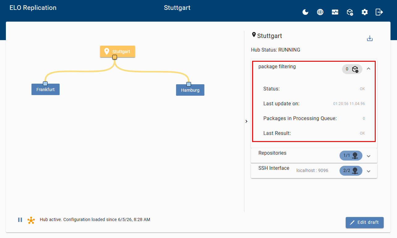Click the Repositories section label

pos(272,153)
